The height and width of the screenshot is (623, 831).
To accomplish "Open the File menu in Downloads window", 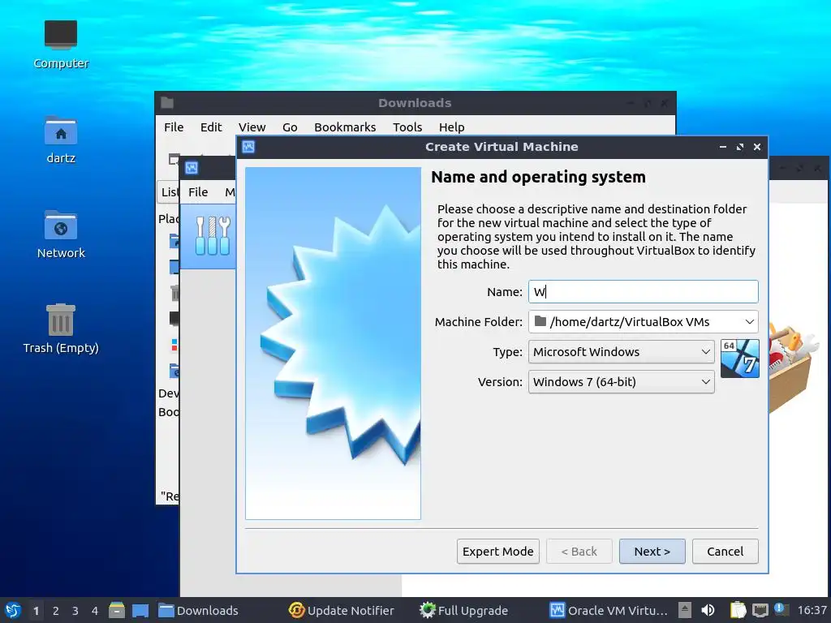I will [174, 127].
